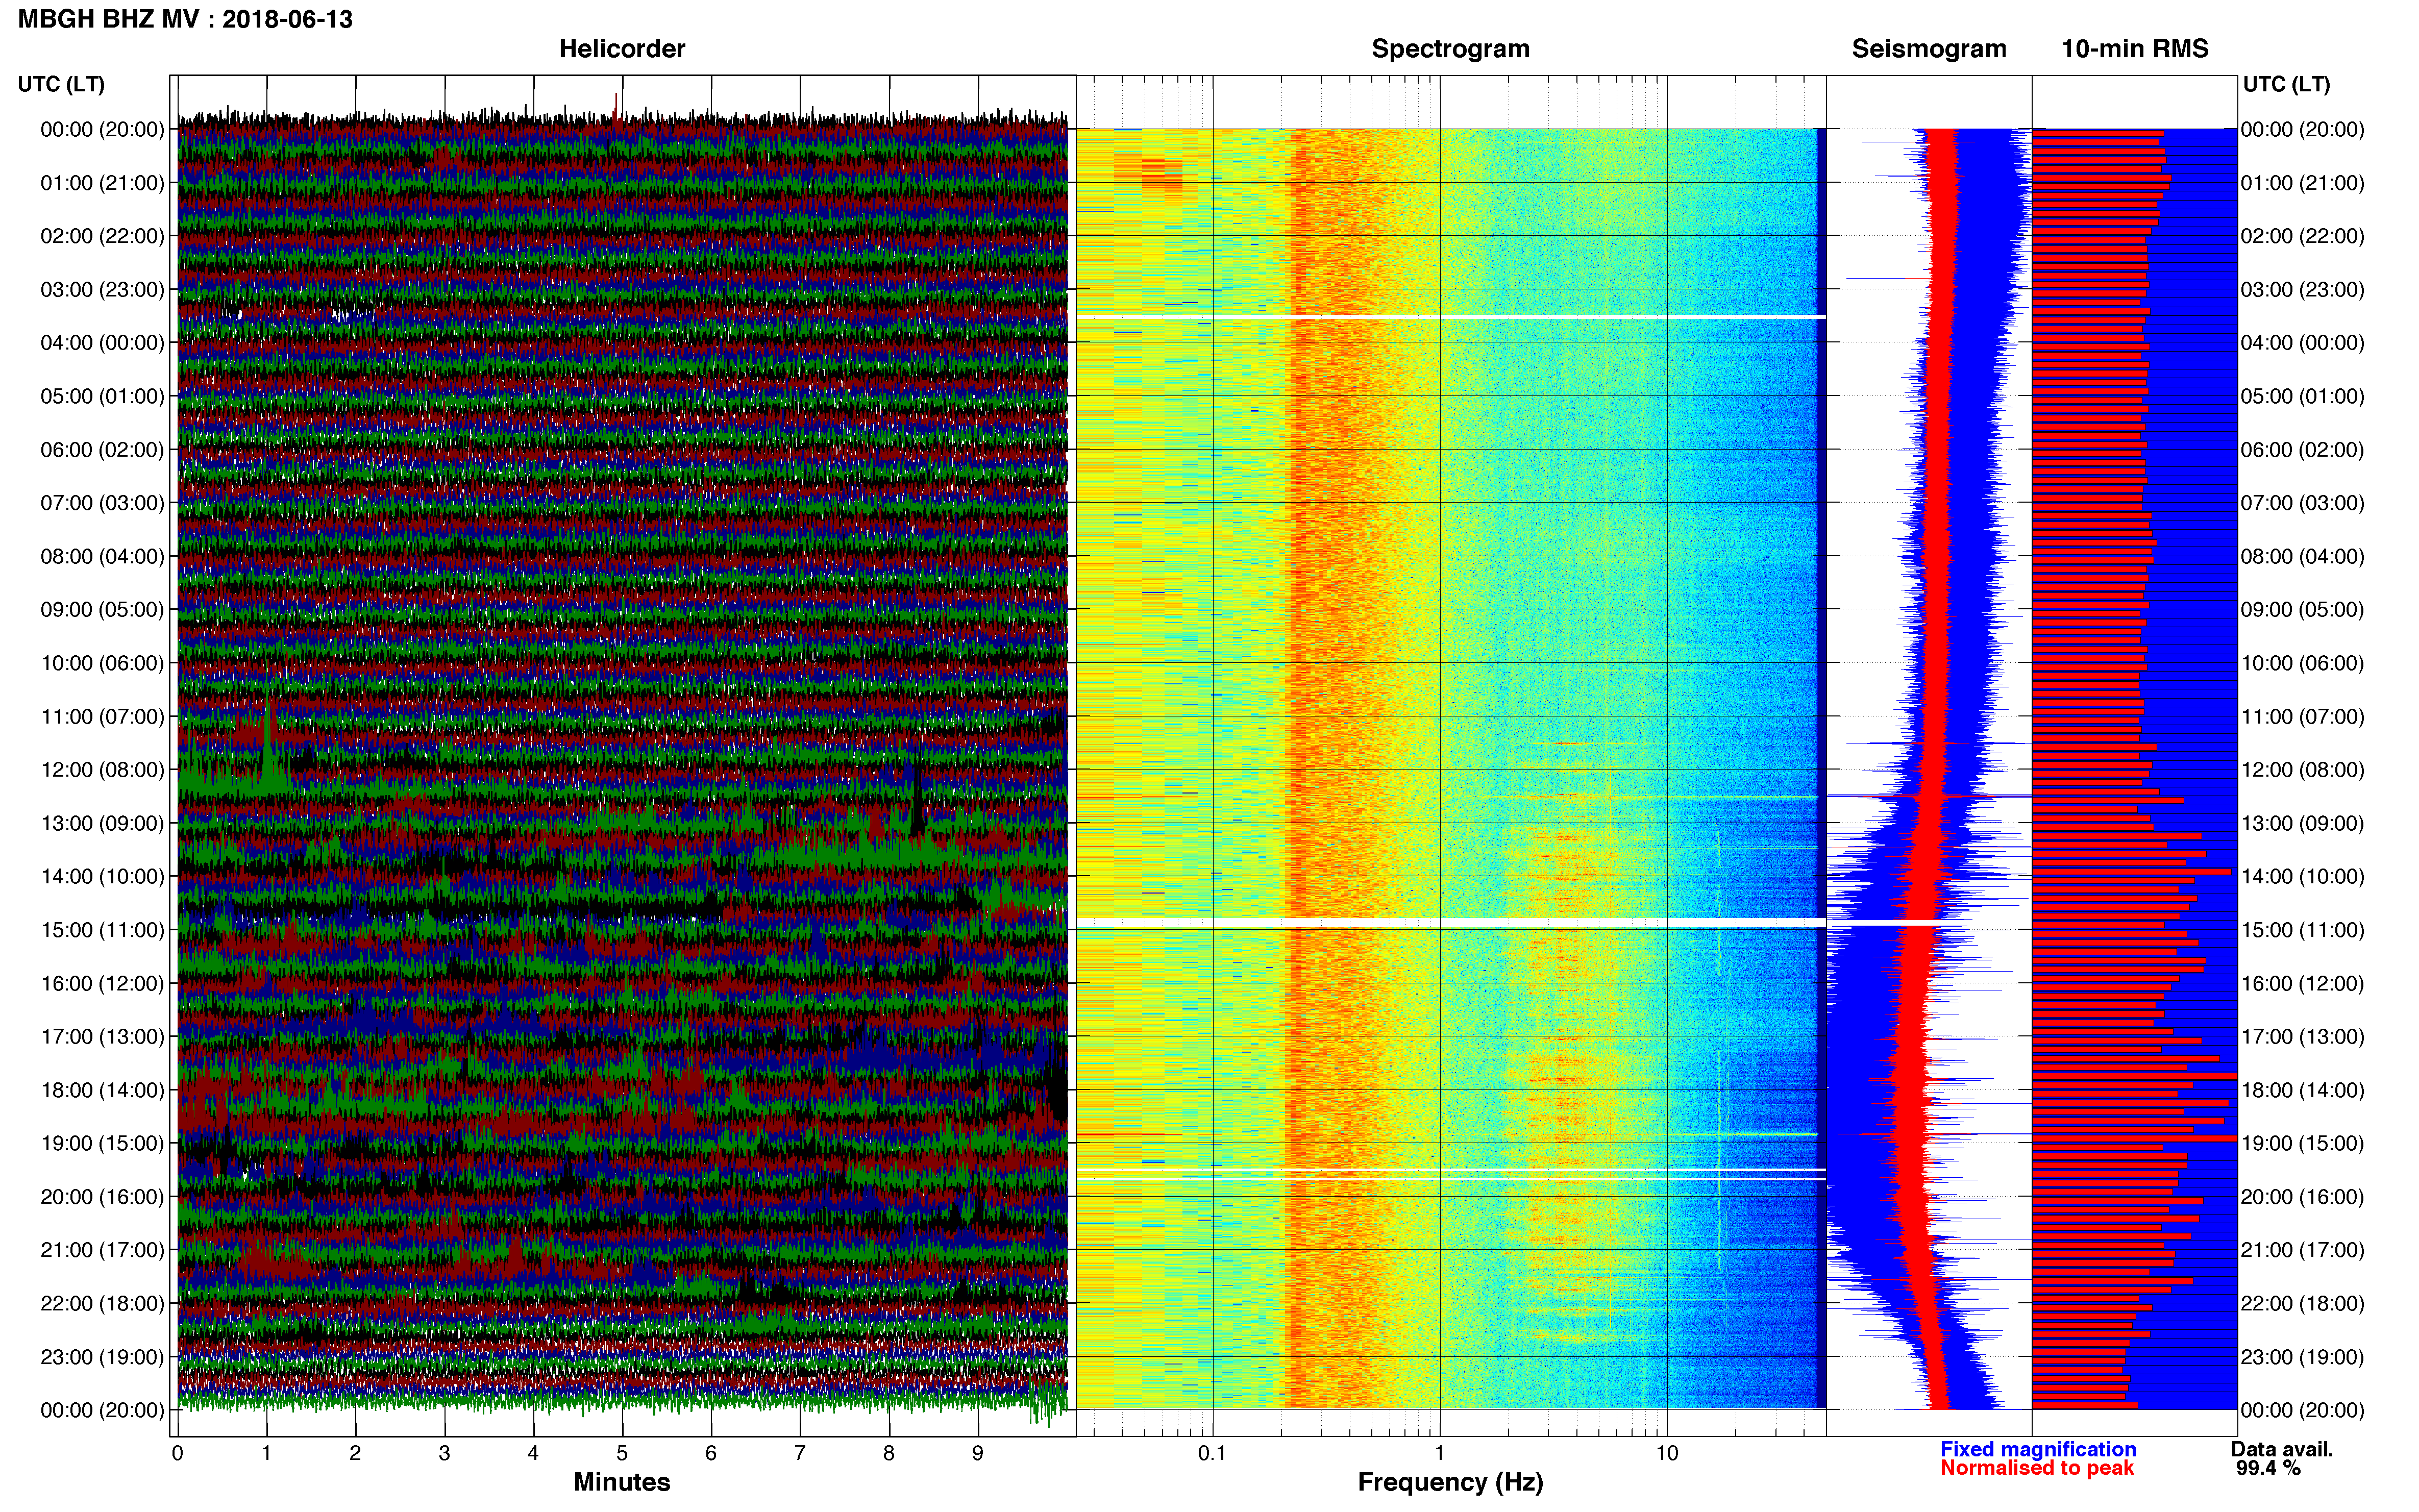The height and width of the screenshot is (1512, 2419).
Task: Click '13:00 (09:00)' label next to RMS panel
Action: [2303, 823]
